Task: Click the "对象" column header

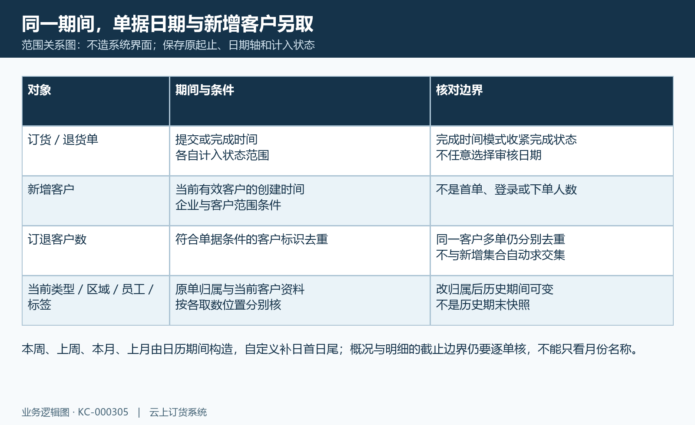Action: 40,90
